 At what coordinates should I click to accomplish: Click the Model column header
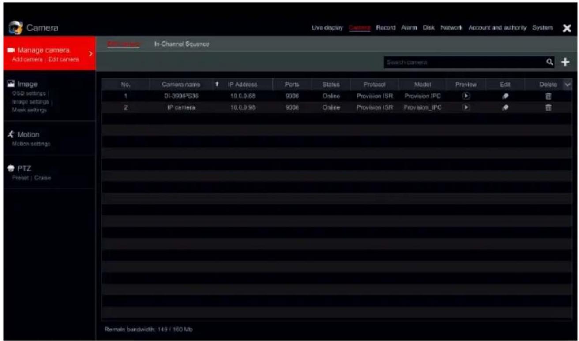point(422,84)
